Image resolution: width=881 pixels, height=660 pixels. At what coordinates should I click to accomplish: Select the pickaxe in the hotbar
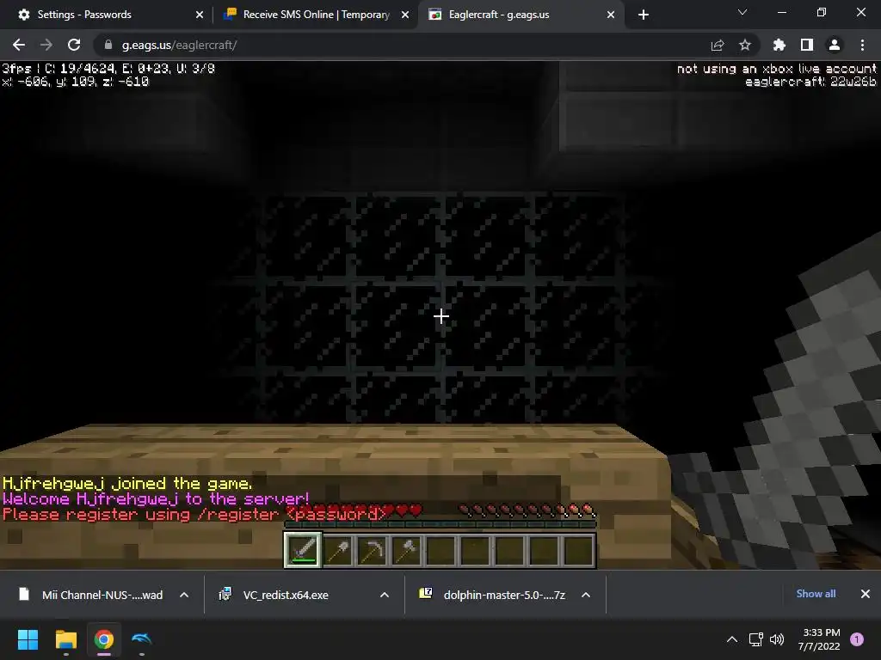coord(372,551)
